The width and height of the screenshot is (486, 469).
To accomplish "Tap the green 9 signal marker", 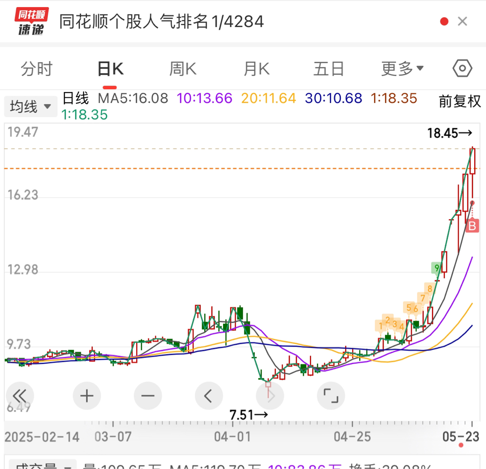I will [x=437, y=268].
